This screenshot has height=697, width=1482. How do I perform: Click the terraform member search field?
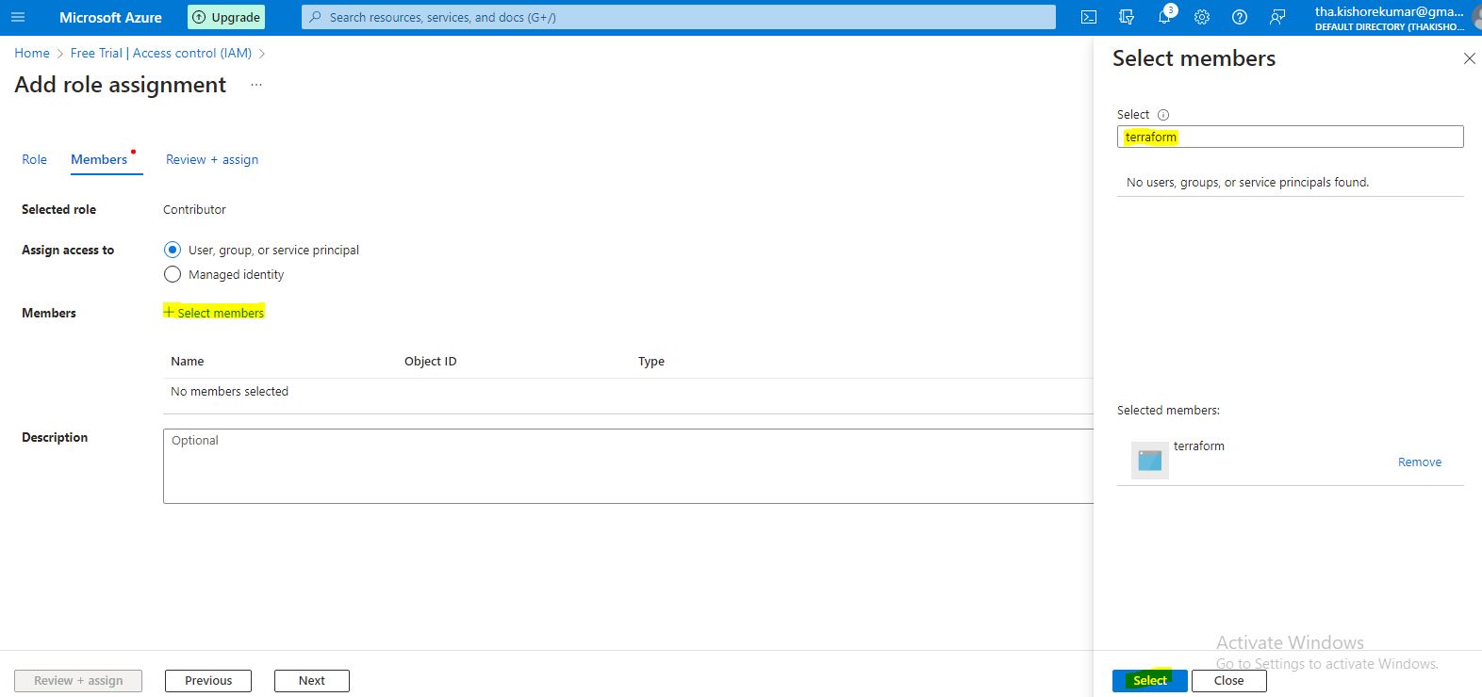(1290, 137)
